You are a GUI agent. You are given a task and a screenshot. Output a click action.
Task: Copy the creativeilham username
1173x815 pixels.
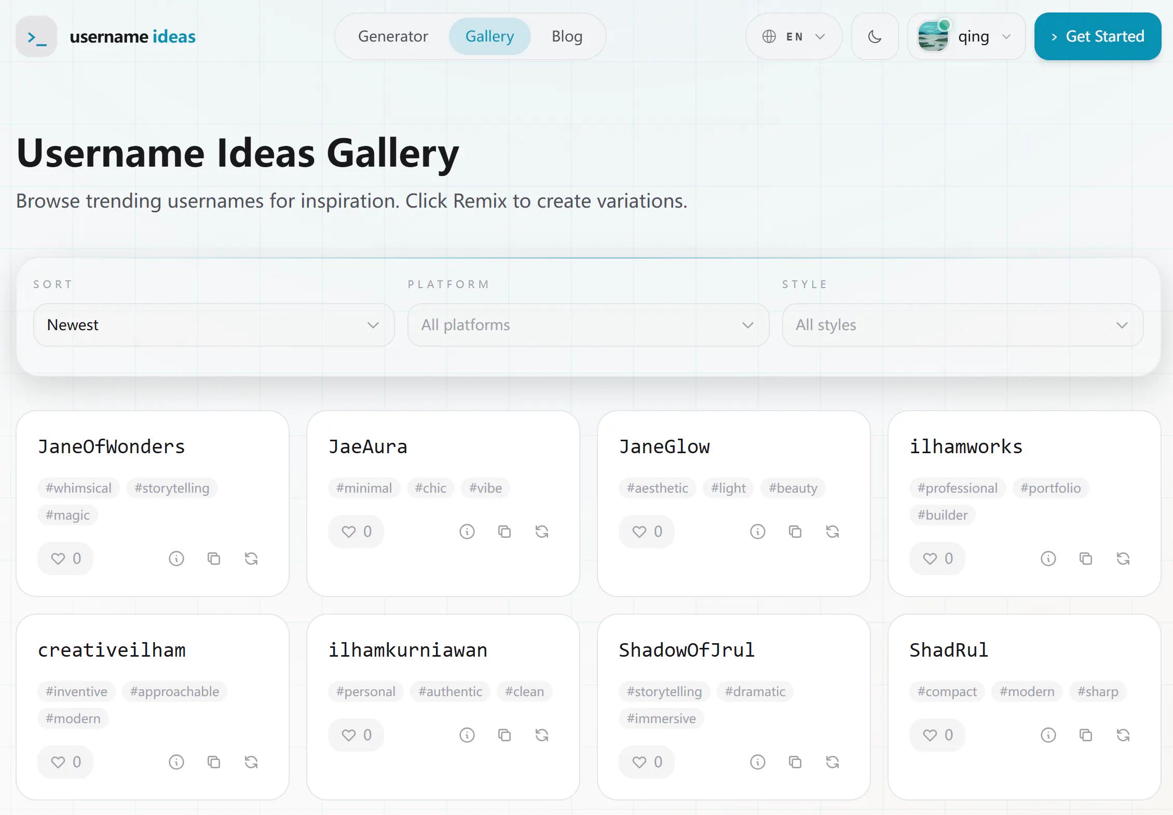[214, 762]
